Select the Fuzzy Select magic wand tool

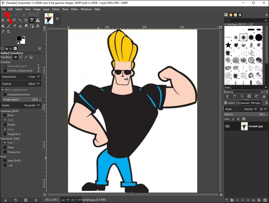pyautogui.click(x=20, y=20)
